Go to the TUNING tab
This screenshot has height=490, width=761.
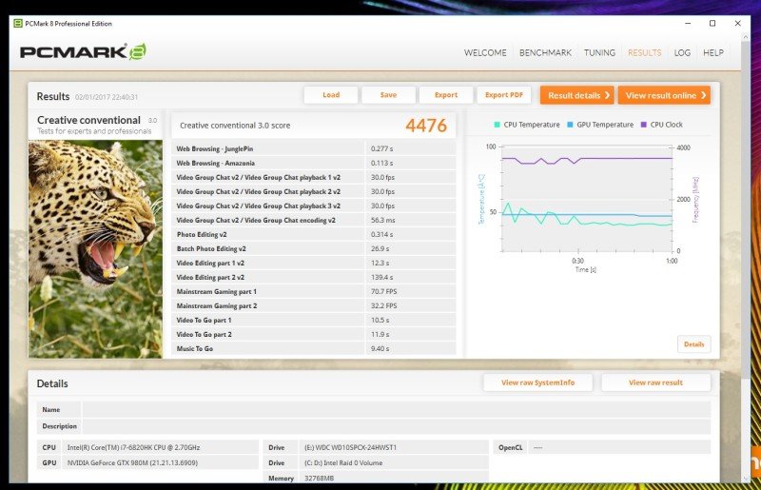click(599, 52)
